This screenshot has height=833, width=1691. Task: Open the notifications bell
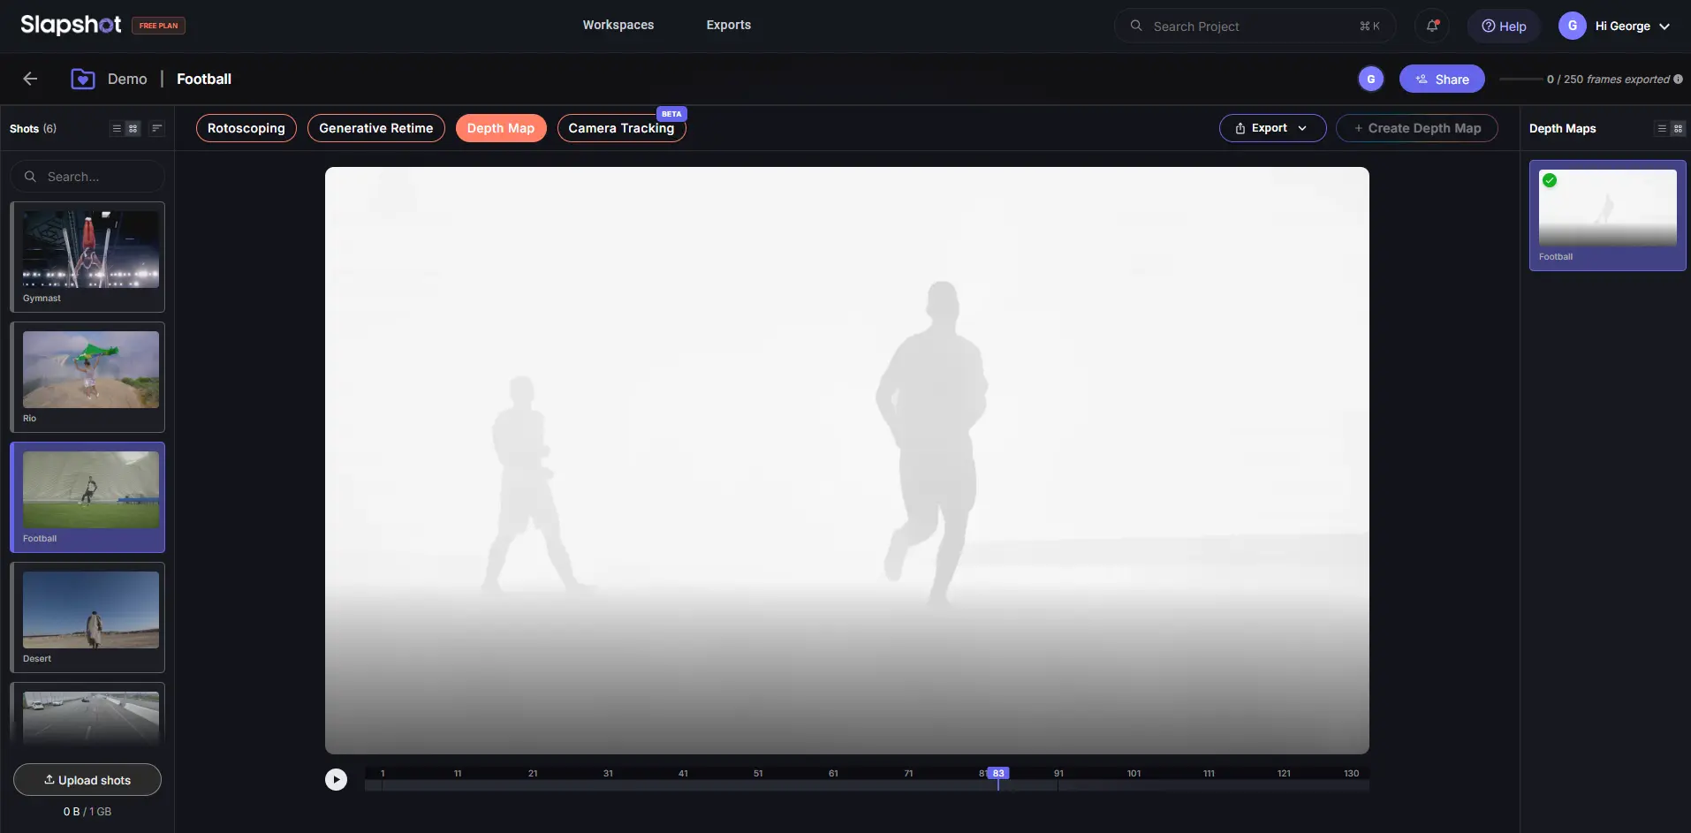1432,26
